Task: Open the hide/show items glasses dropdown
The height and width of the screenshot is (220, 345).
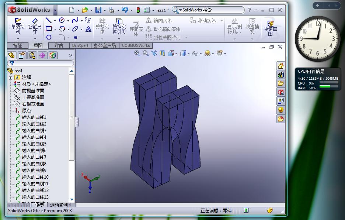Action: coord(201,54)
